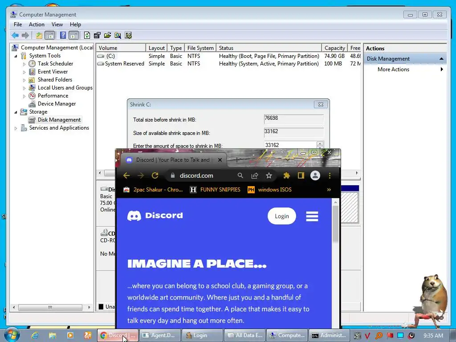Expand Services and Applications node
Image resolution: width=456 pixels, height=342 pixels.
pyautogui.click(x=16, y=128)
